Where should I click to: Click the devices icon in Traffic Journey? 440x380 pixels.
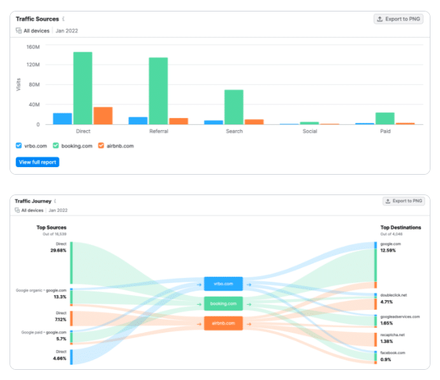17,210
